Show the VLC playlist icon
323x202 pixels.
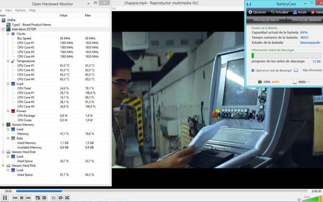[54, 198]
